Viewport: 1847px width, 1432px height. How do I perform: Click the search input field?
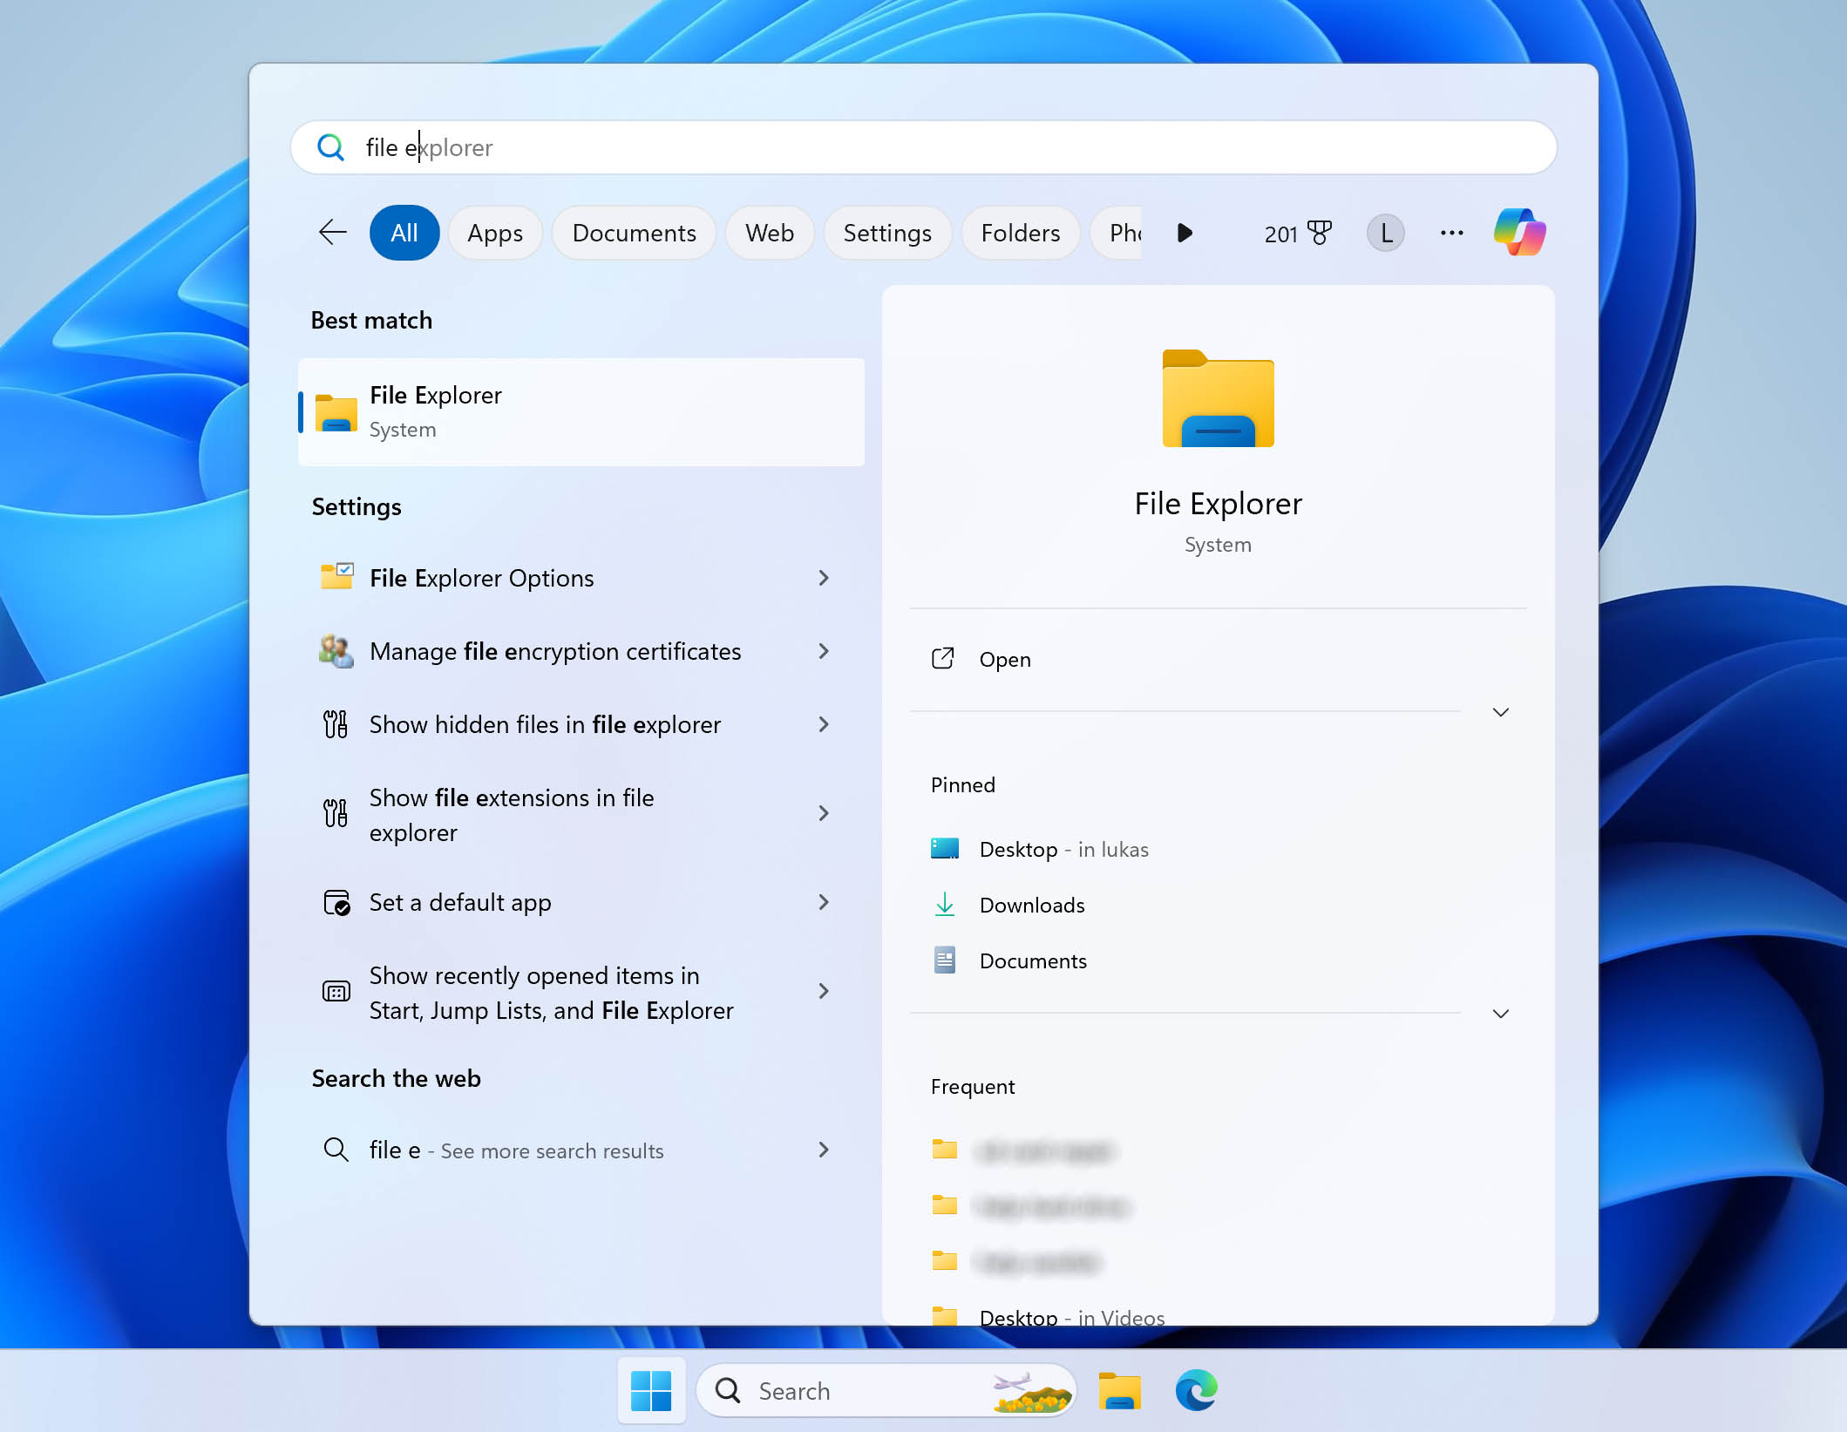click(925, 147)
